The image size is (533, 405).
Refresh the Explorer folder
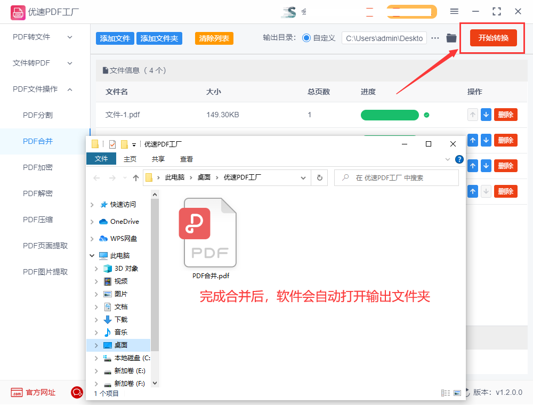click(x=319, y=177)
